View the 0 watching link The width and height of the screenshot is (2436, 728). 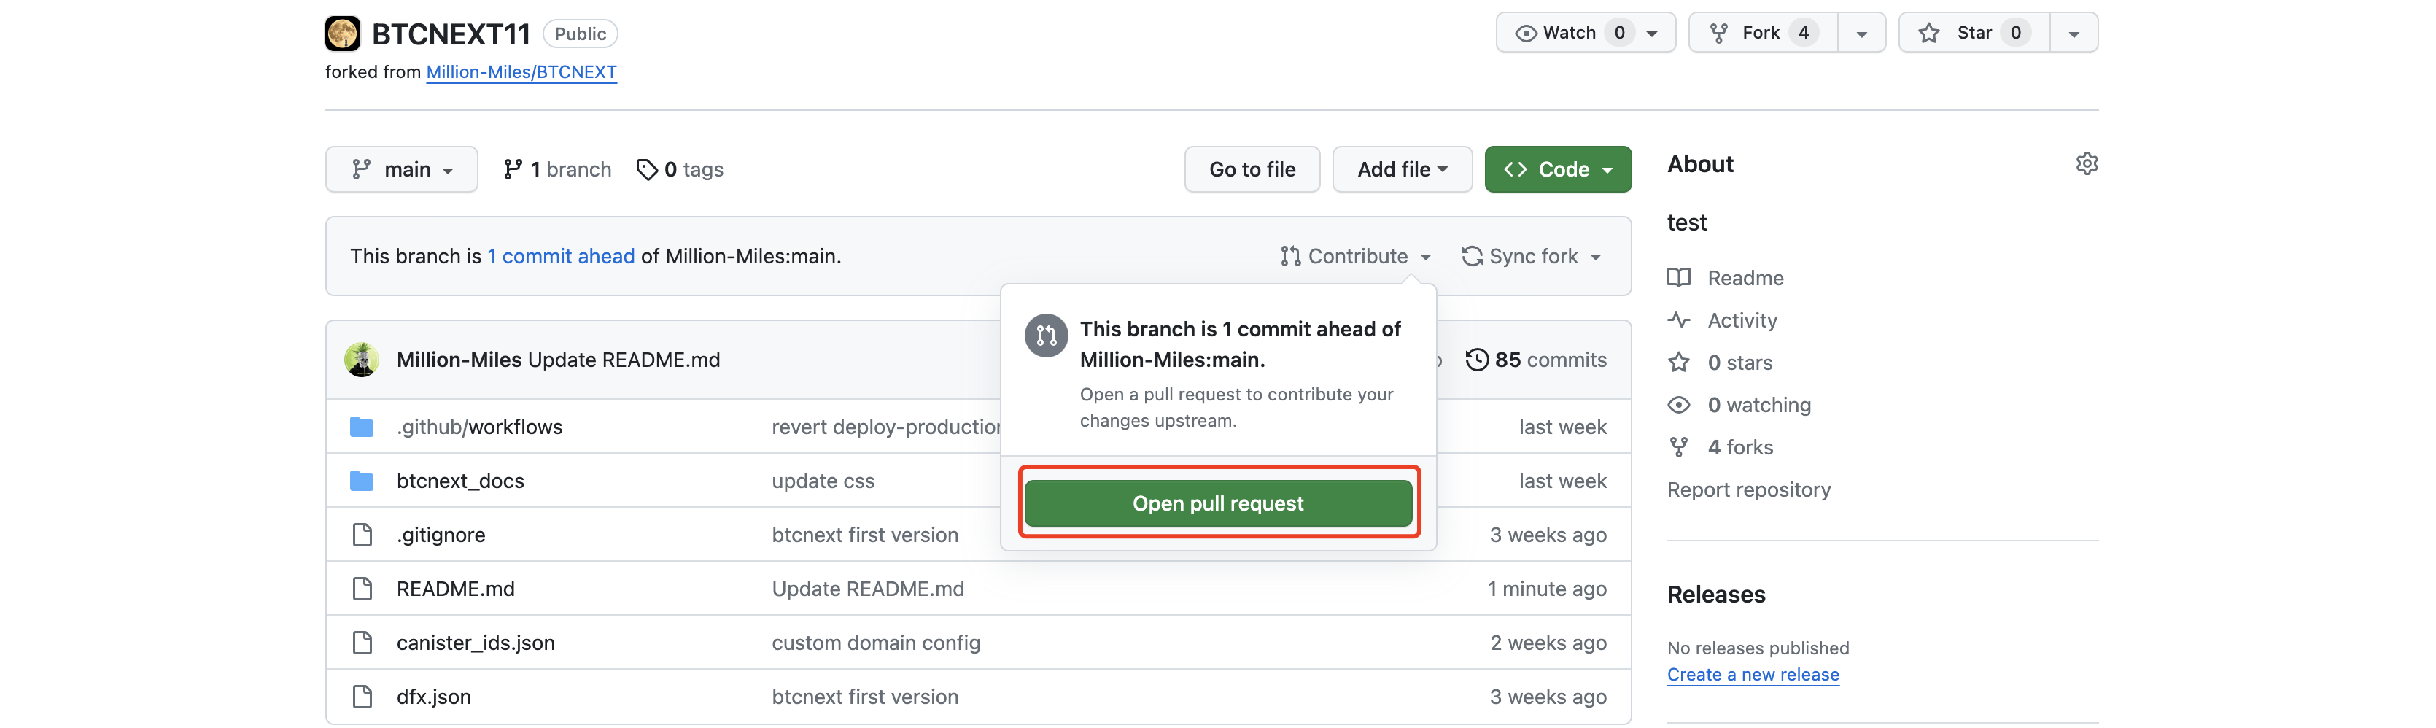[1739, 405]
